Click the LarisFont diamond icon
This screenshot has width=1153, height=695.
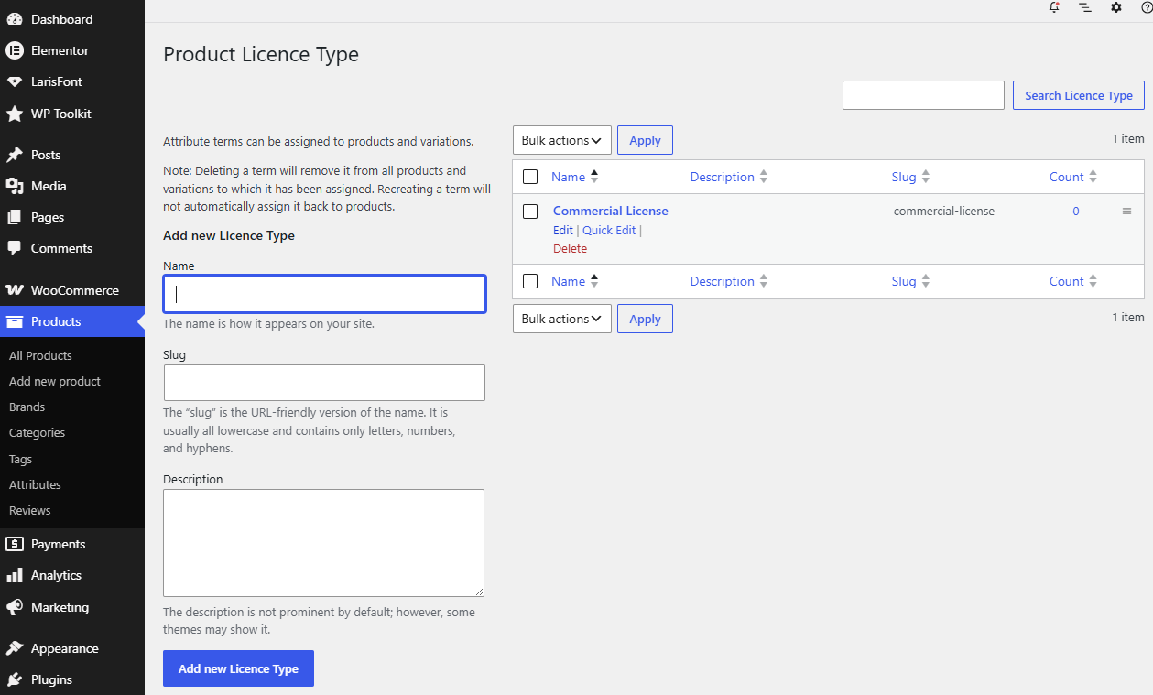click(x=15, y=81)
